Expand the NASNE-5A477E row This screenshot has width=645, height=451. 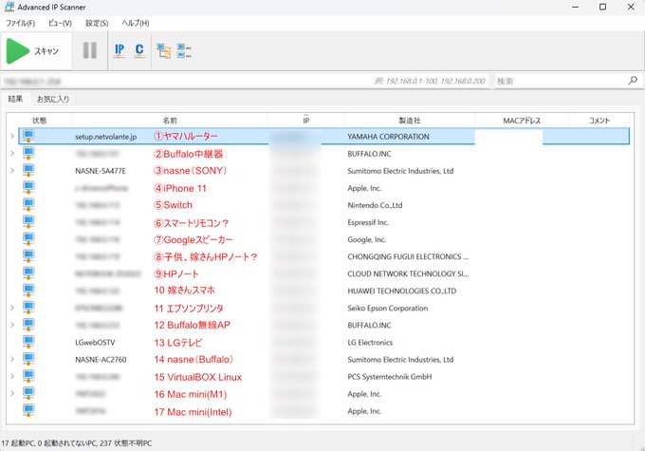point(12,170)
